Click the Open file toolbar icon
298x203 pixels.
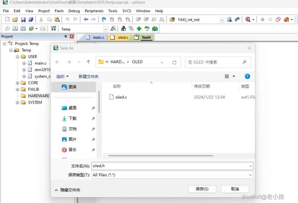[15, 19]
